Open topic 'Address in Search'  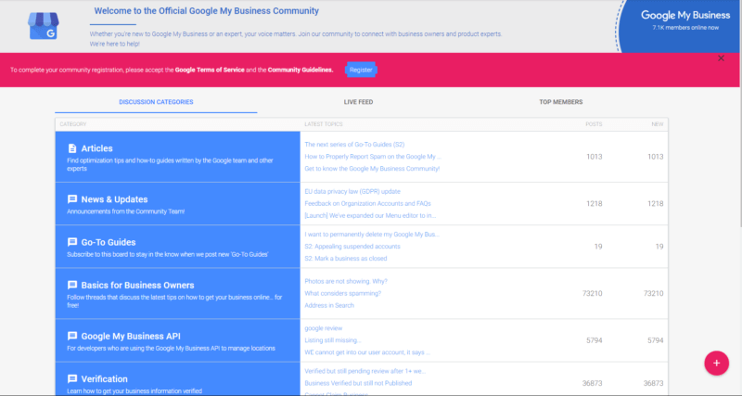click(x=329, y=306)
